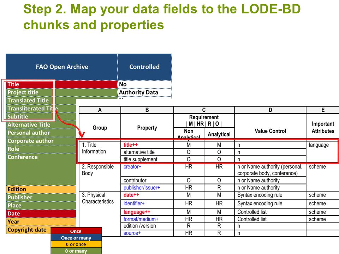Click the 'Controlled' header cell
The height and width of the screenshot is (254, 339).
pos(145,67)
